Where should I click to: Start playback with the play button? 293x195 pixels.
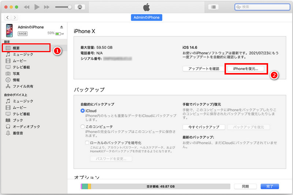37,7
